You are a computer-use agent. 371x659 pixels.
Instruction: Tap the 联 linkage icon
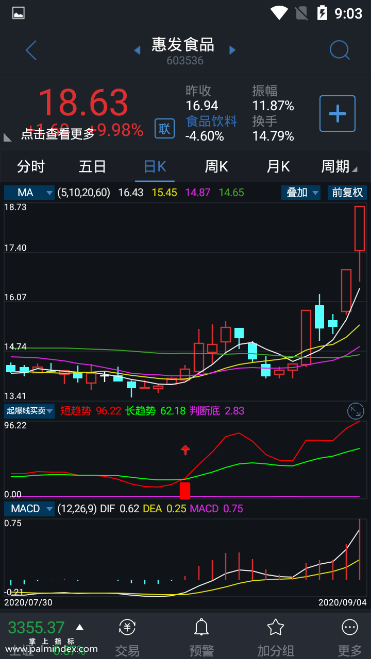click(164, 128)
